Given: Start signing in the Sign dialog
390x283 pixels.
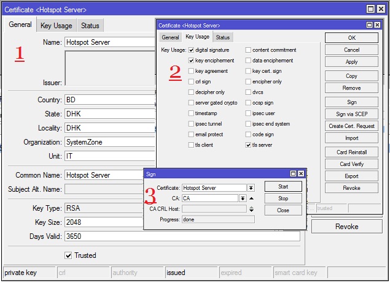Looking at the screenshot, I should [283, 186].
